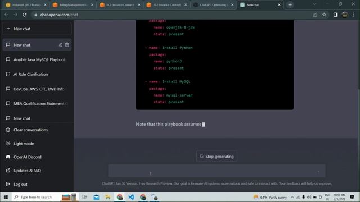
Task: Click the pencil icon to rename the chat
Action: click(x=60, y=45)
